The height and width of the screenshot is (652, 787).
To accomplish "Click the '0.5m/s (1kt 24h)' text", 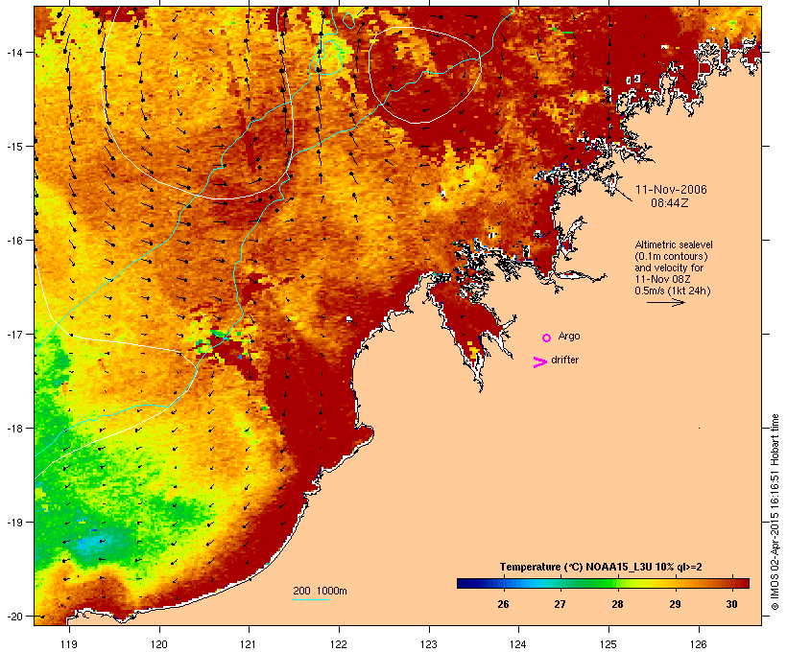I will pos(673,291).
